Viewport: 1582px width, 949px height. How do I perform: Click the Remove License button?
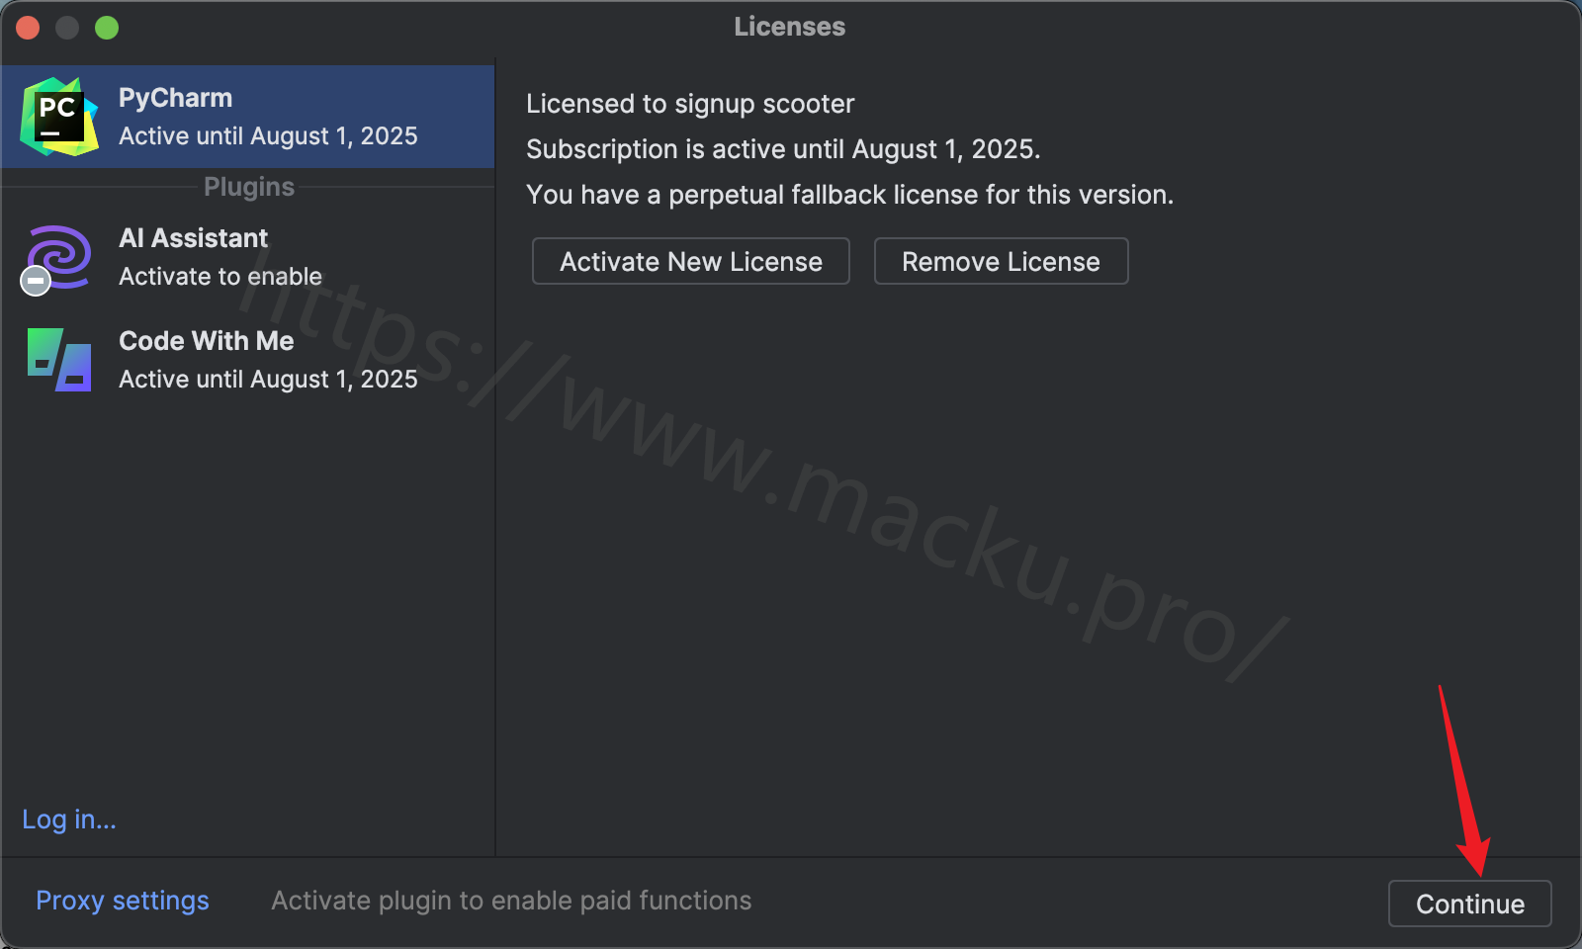coord(1001,261)
